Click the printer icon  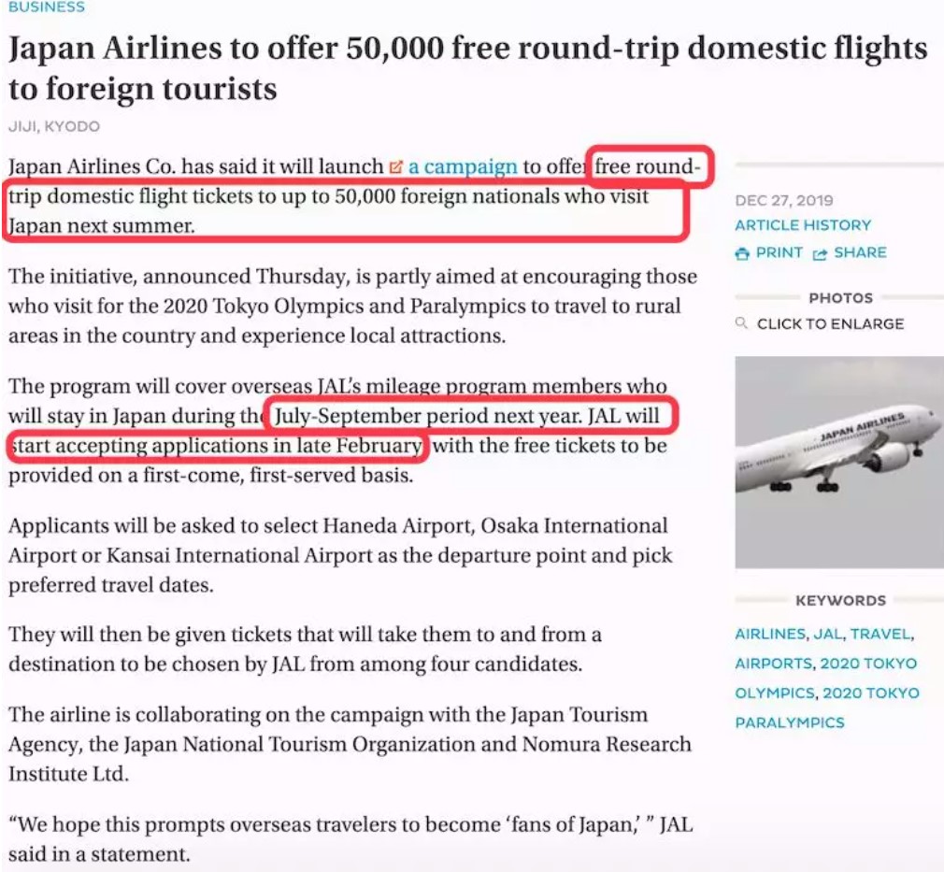pos(742,253)
